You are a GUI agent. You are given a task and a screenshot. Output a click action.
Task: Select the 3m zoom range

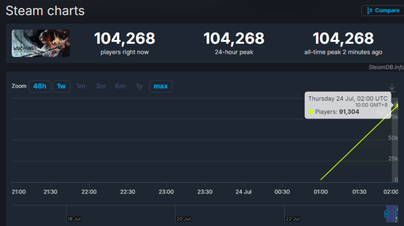[101, 86]
